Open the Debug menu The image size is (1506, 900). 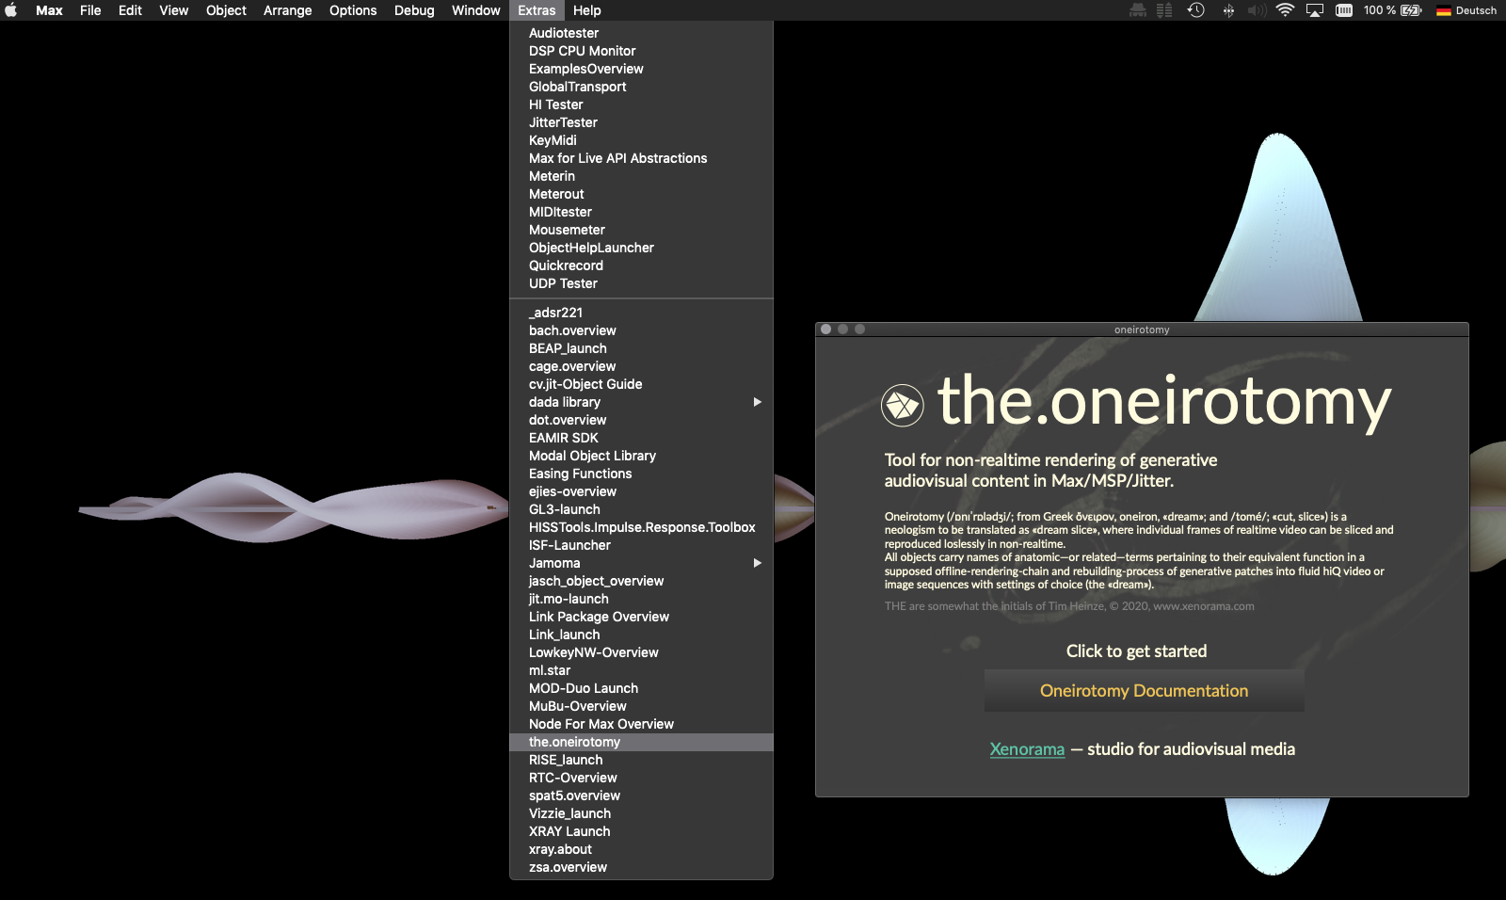(414, 10)
